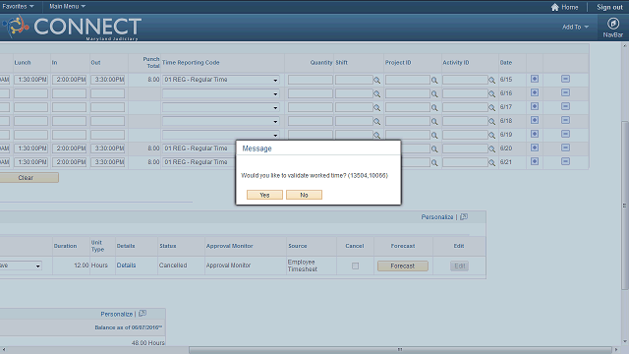629x354 pixels.
Task: Open Time Reporting Code dropdown for 6/15
Action: pyautogui.click(x=220, y=80)
